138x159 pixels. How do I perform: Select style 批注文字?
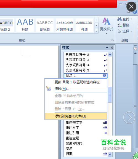pyautogui.click(x=86, y=128)
